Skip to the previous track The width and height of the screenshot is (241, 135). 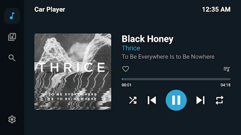(152, 100)
